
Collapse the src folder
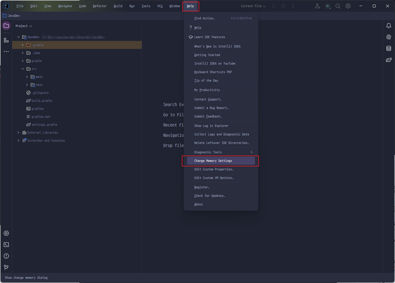point(23,69)
